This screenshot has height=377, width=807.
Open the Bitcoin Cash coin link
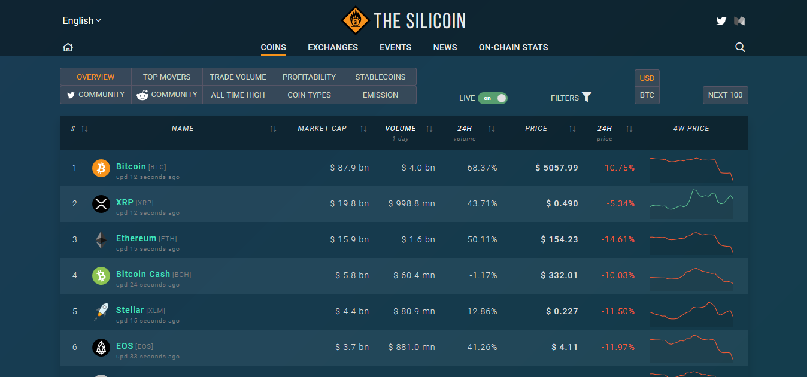click(143, 274)
